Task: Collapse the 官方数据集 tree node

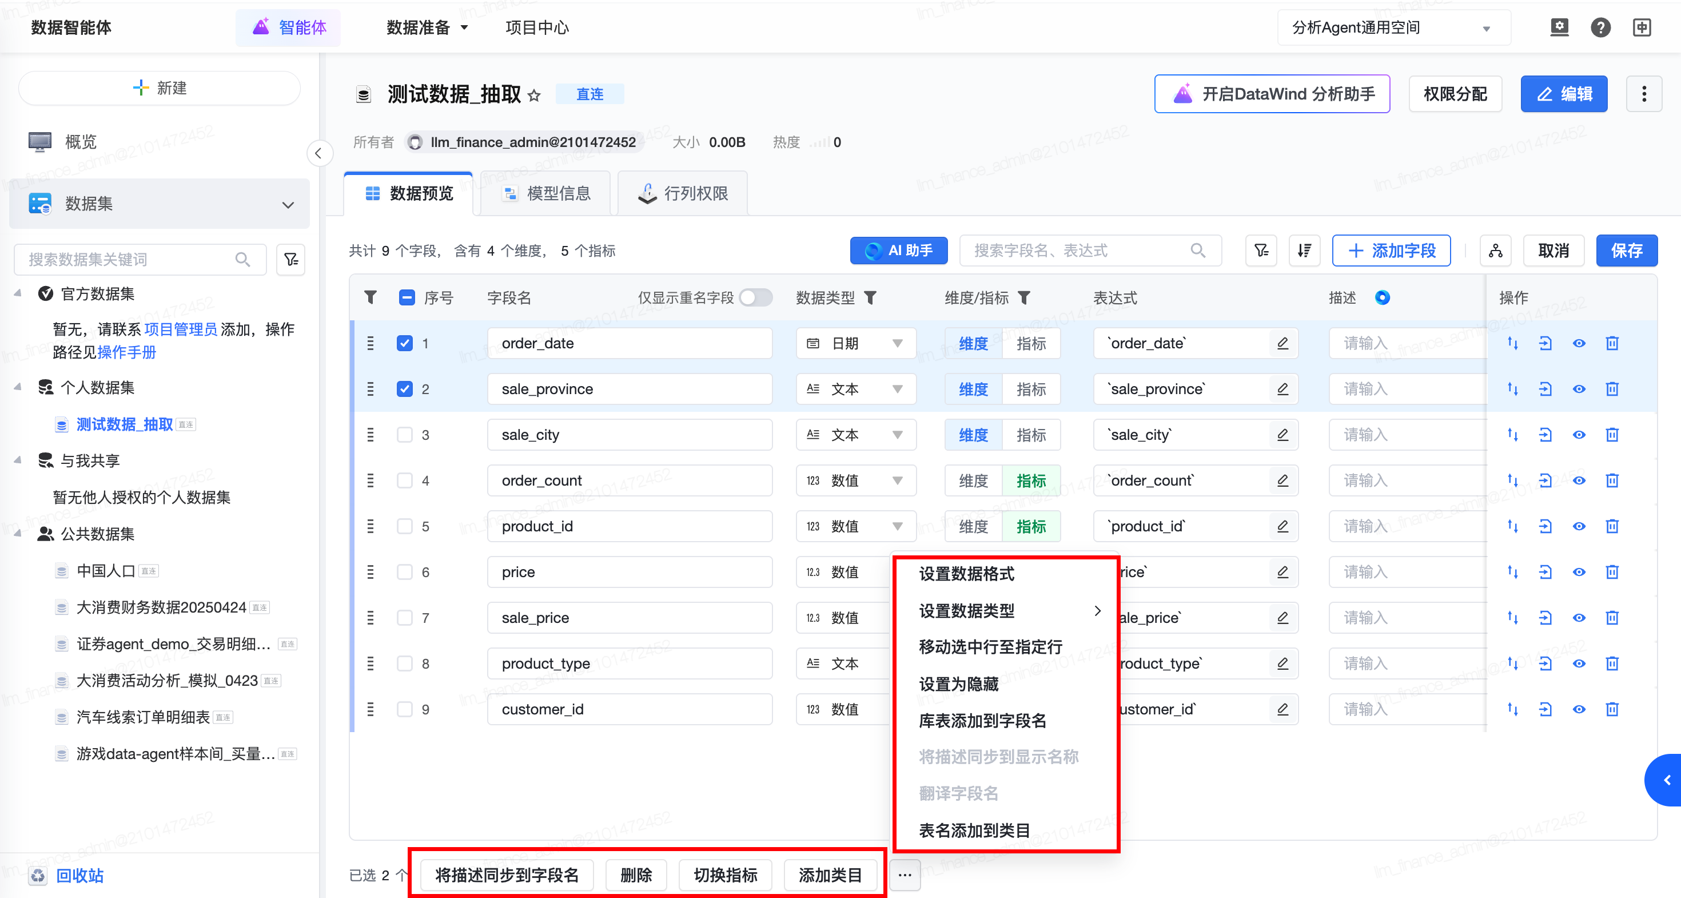Action: (18, 293)
